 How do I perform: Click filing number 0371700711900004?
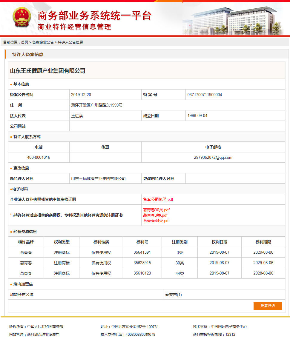205,95
